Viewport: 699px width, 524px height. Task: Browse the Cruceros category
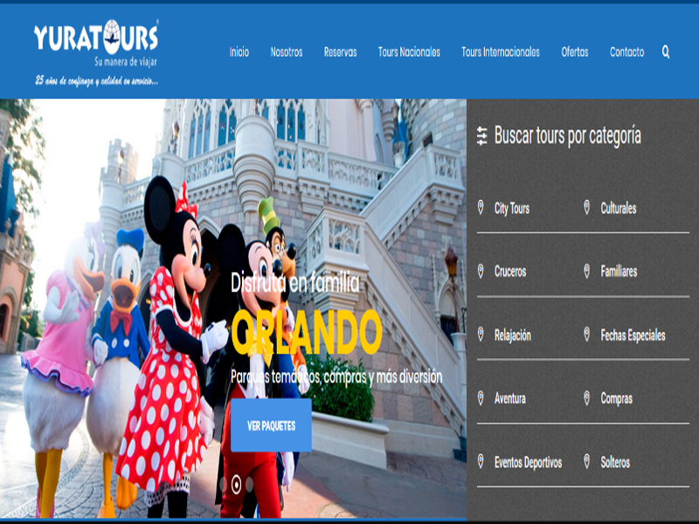510,272
